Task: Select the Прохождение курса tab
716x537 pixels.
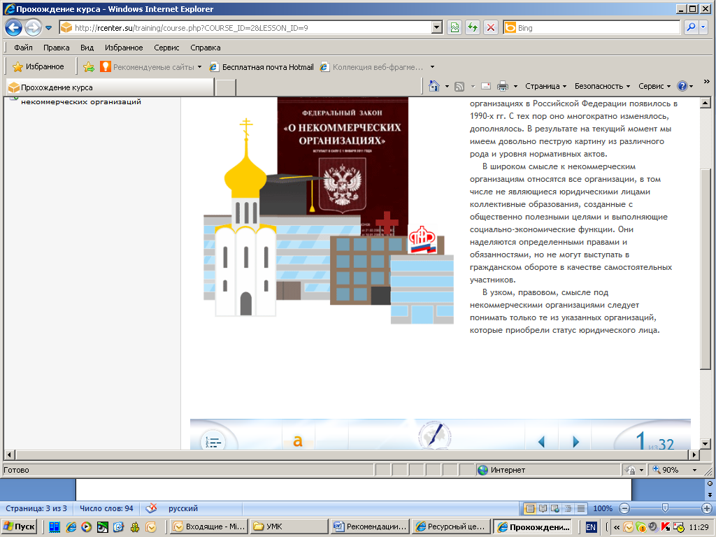Action: (x=110, y=87)
